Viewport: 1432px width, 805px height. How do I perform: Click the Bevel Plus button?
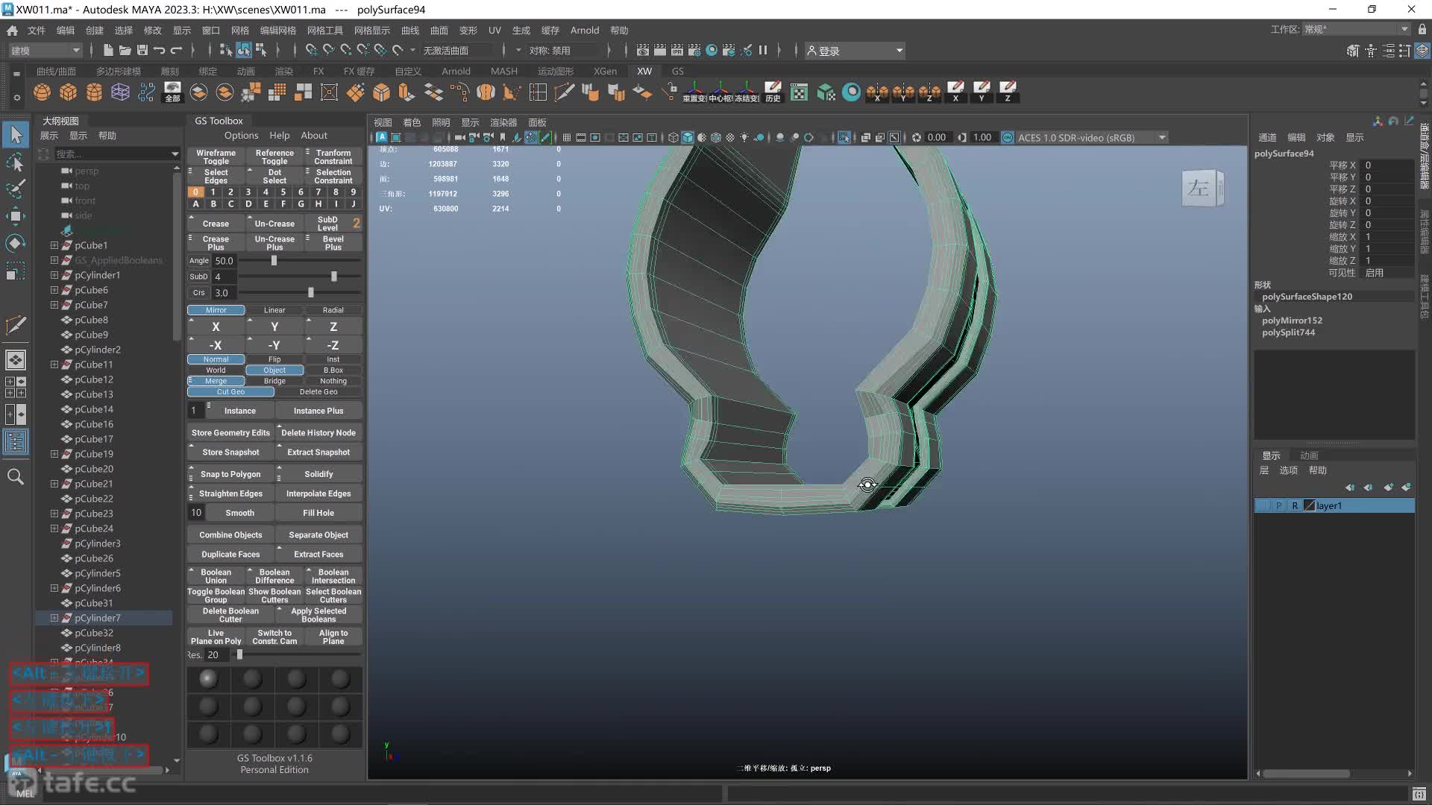[333, 243]
